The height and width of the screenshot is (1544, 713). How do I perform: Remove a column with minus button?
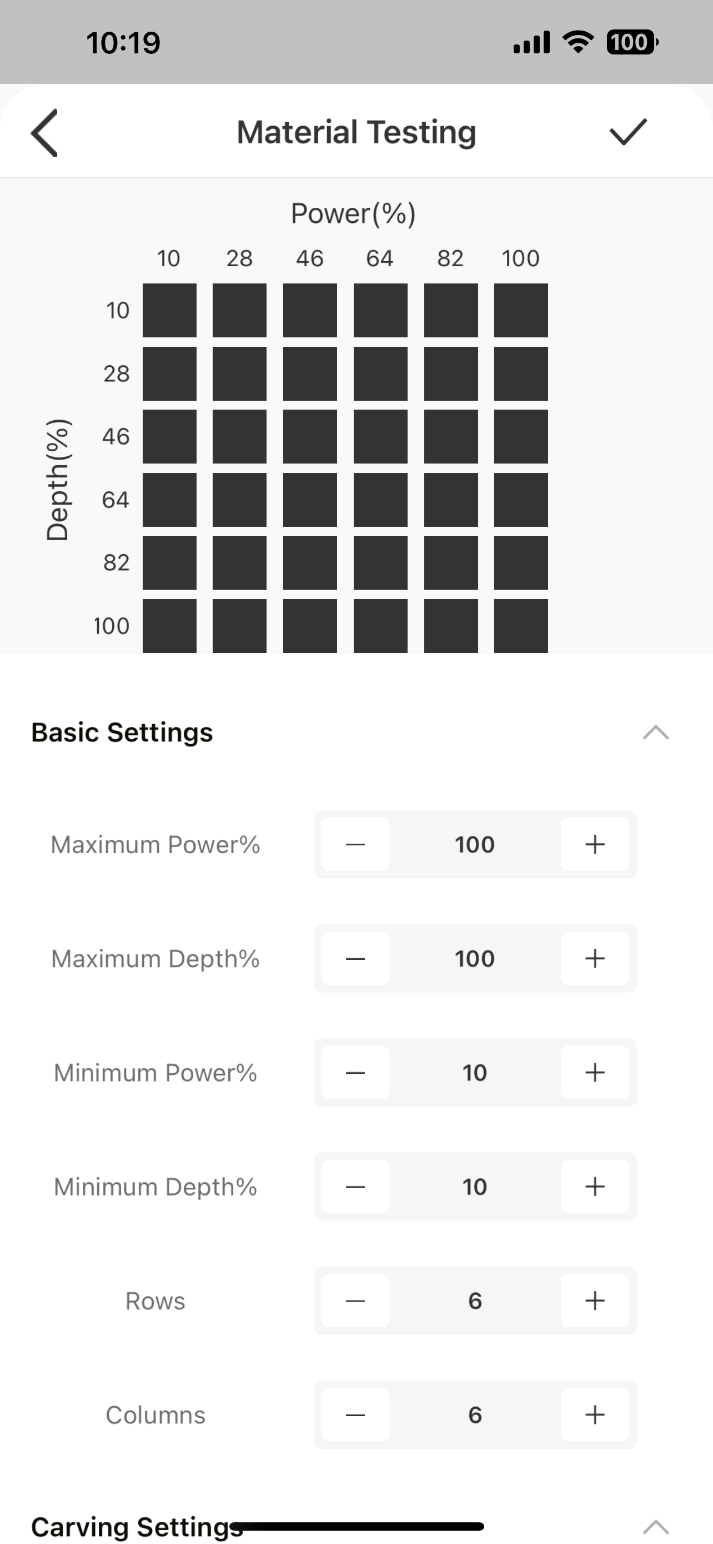coord(355,1414)
